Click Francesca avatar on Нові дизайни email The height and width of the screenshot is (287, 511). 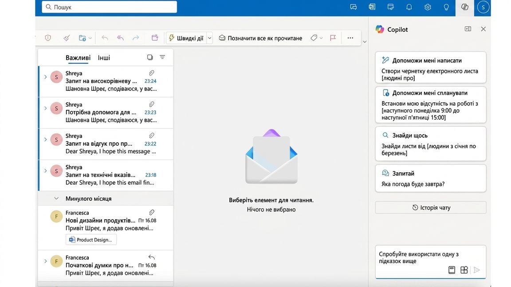pyautogui.click(x=56, y=217)
